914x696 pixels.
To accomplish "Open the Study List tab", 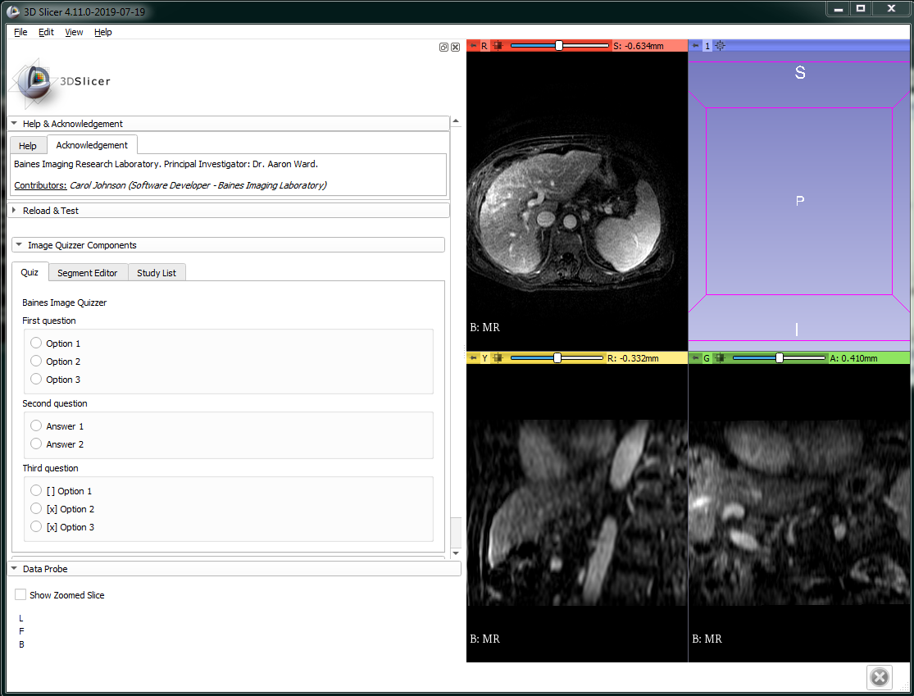I will (156, 273).
